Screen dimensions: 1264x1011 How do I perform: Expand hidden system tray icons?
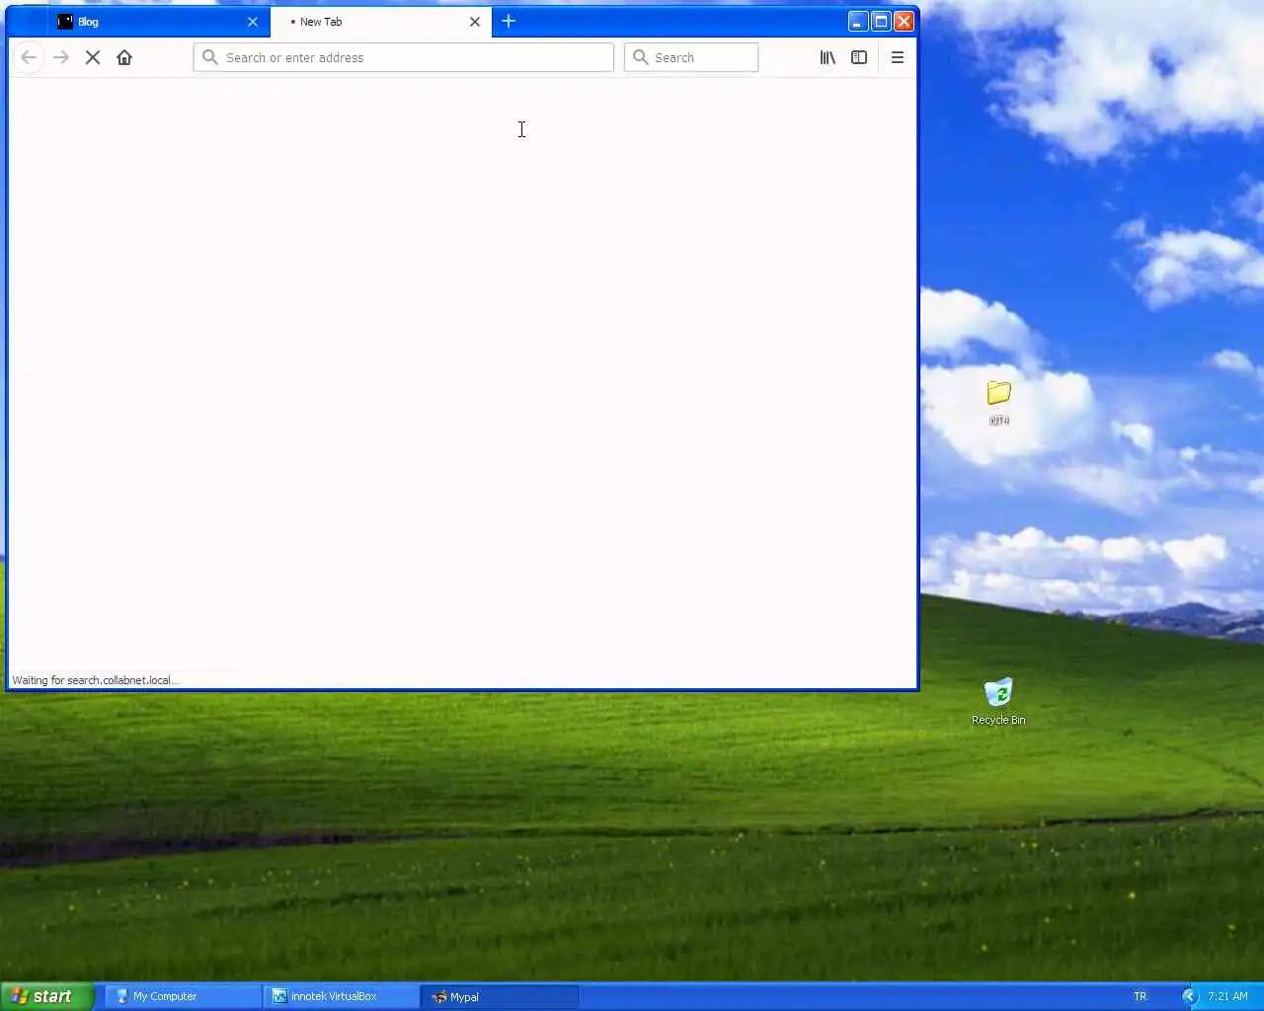click(x=1190, y=996)
